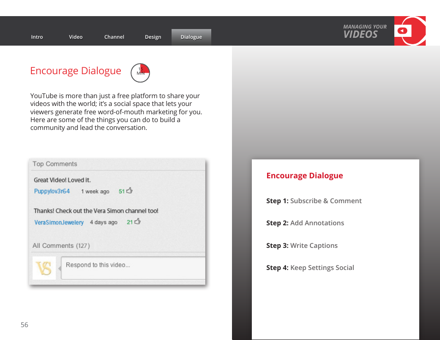Open VeraSimonJewelery username link
This screenshot has height=340, width=440.
[x=59, y=223]
